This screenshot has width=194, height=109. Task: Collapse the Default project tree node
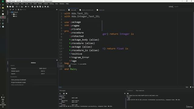10,12
